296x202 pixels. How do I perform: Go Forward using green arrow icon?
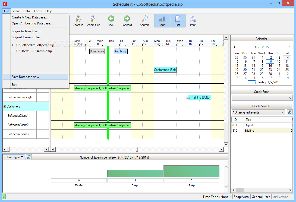click(x=127, y=21)
